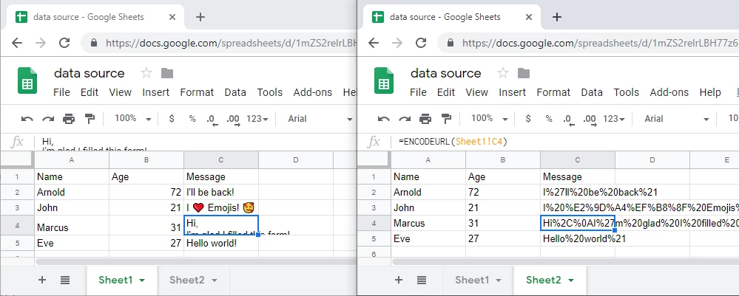Add a new sheet in right window
This screenshot has height=296, width=739.
point(399,280)
